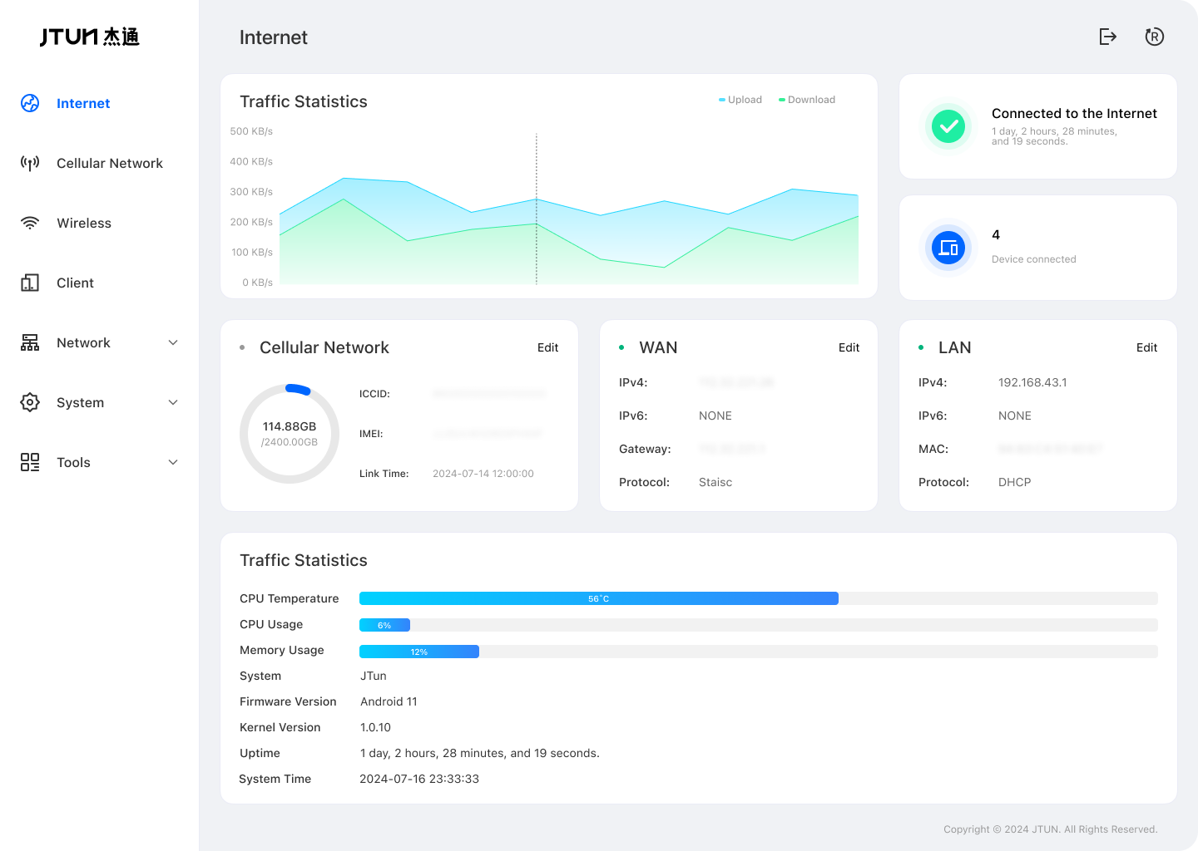The height and width of the screenshot is (851, 1198).
Task: Click the WAN IPv6 value NONE
Action: 715,416
